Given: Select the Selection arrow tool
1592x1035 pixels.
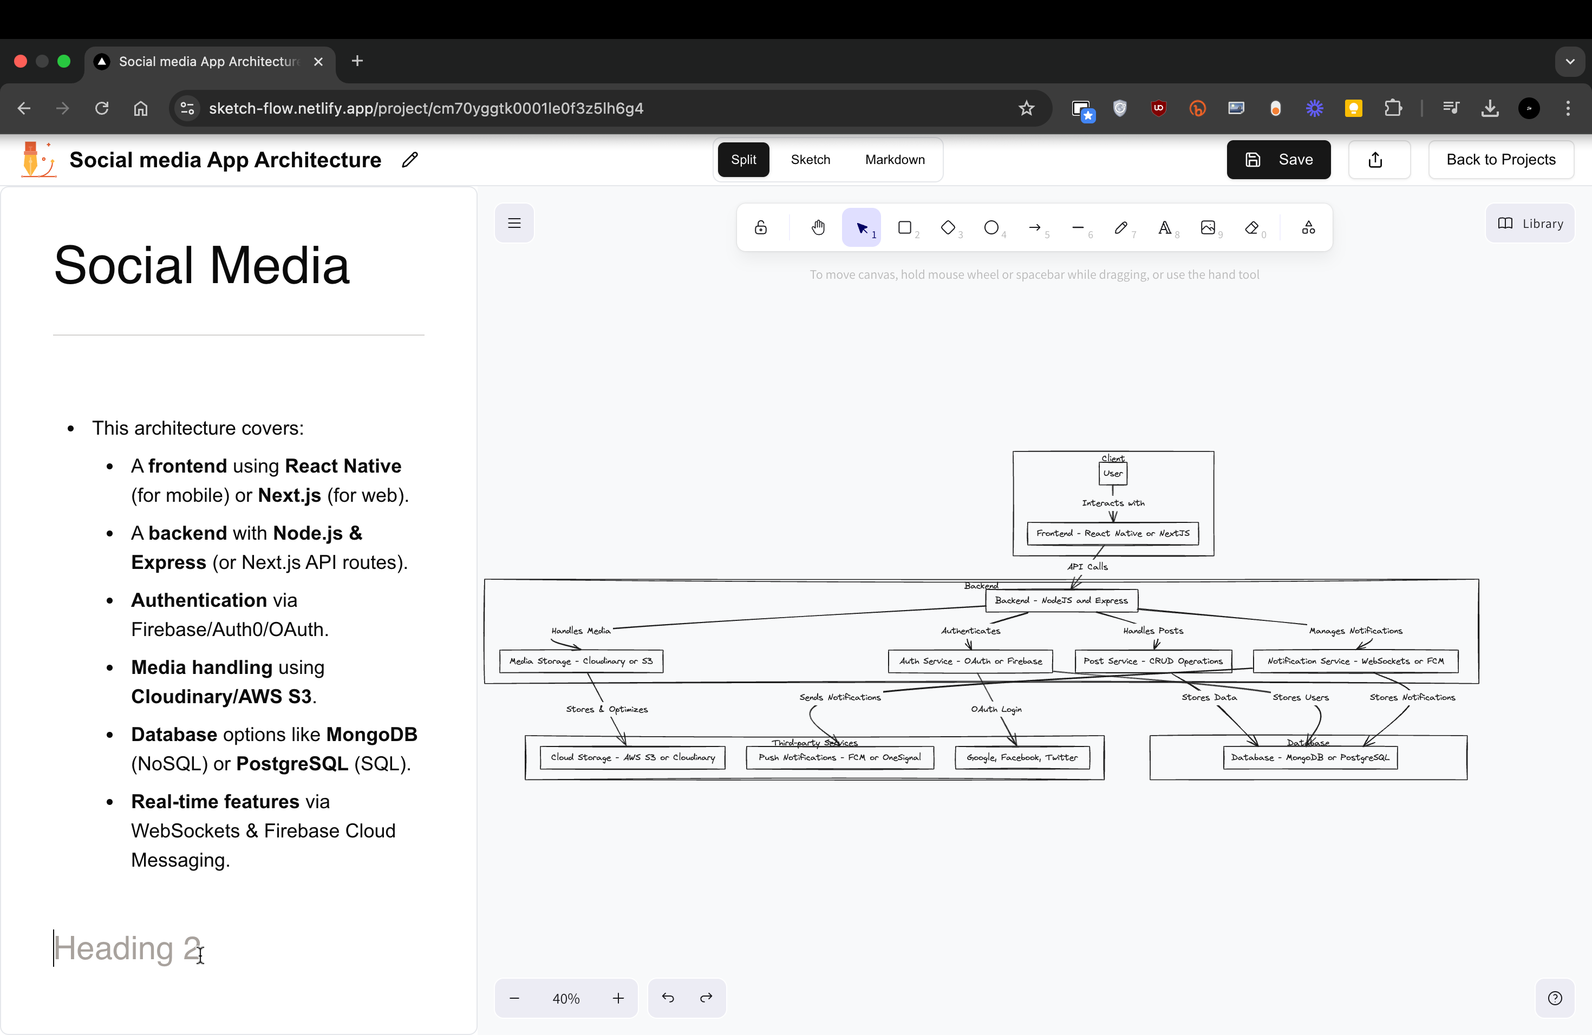Looking at the screenshot, I should 862,227.
